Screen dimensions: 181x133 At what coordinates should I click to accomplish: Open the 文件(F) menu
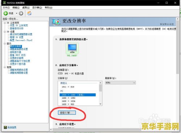tap(6, 8)
